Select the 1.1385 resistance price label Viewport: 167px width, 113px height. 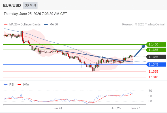pyautogui.click(x=156, y=50)
